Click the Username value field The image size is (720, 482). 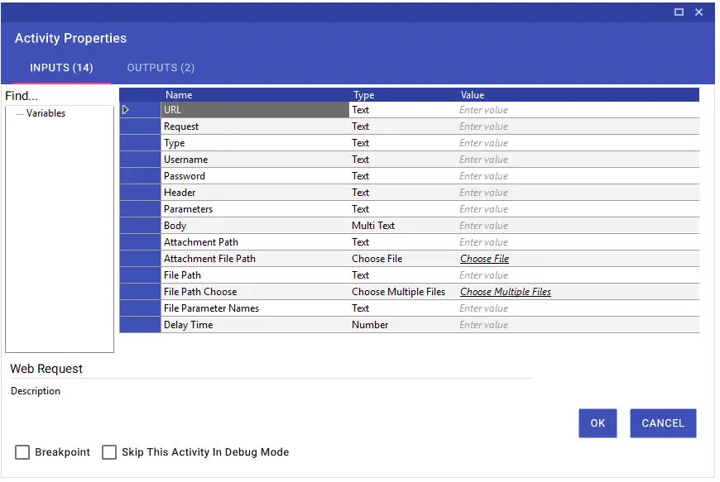578,160
